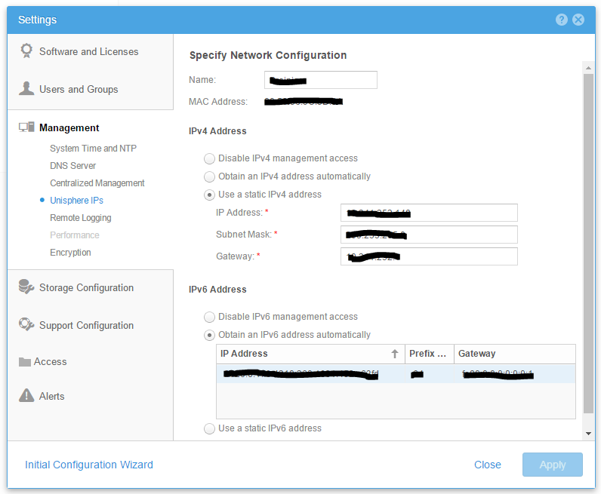Click the Alerts warning triangle icon
The height and width of the screenshot is (494, 601).
tap(26, 396)
